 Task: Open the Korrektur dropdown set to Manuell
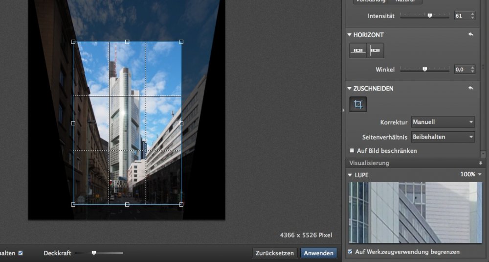click(443, 122)
